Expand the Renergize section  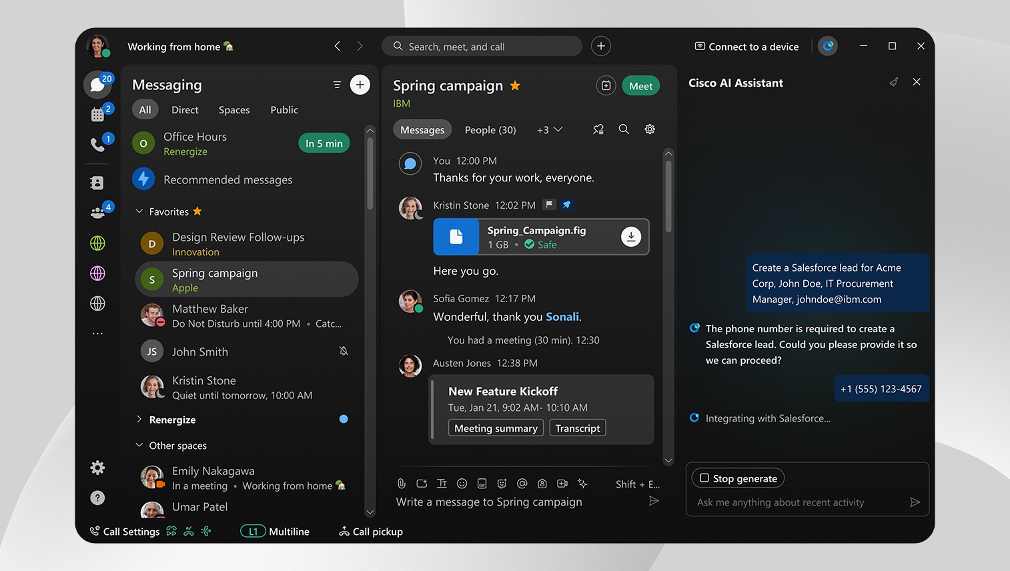pos(139,420)
